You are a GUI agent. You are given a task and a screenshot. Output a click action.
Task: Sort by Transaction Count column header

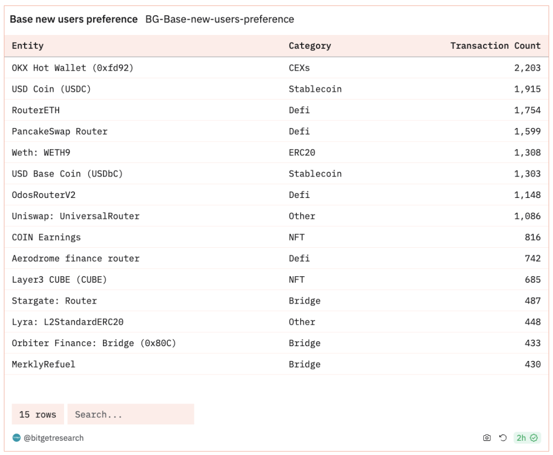[495, 46]
